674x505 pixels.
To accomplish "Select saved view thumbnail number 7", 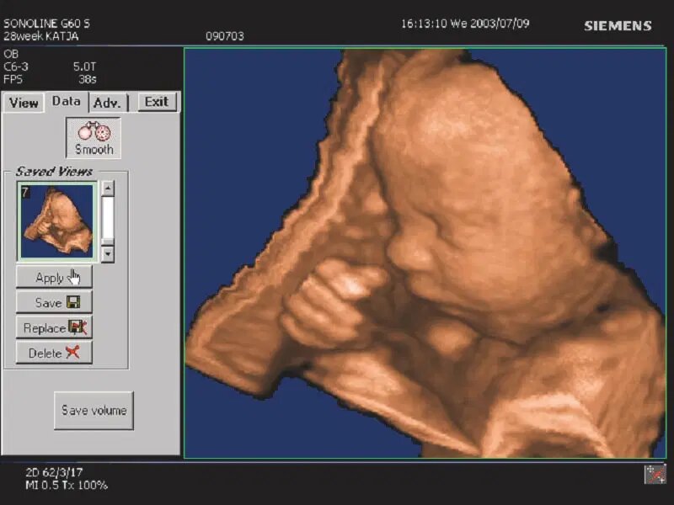I will pyautogui.click(x=57, y=222).
